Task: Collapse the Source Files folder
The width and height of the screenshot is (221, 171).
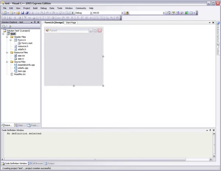Action: pyautogui.click(x=7, y=62)
